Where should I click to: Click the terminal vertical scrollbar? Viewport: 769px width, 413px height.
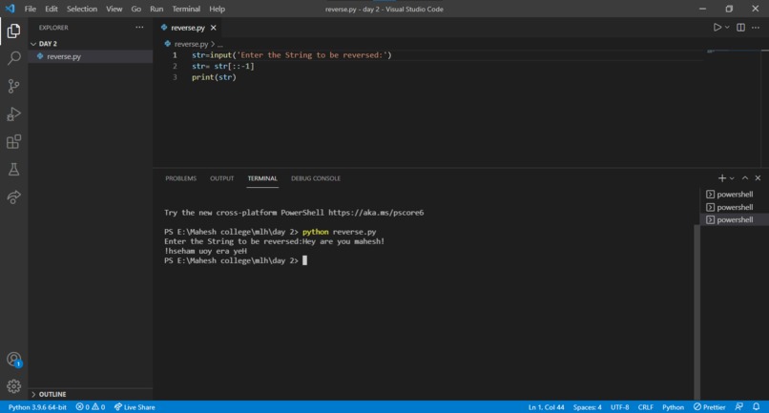coord(696,312)
